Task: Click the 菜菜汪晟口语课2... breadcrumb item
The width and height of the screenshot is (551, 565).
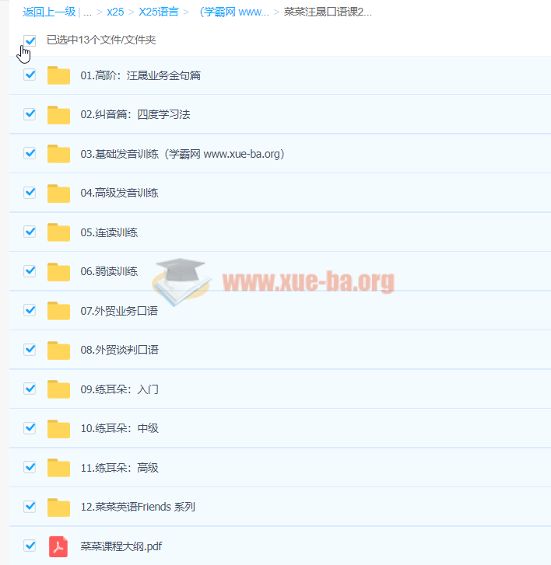Action: click(x=328, y=12)
